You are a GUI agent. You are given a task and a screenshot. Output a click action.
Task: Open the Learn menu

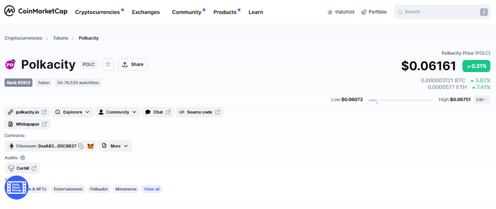pyautogui.click(x=255, y=12)
